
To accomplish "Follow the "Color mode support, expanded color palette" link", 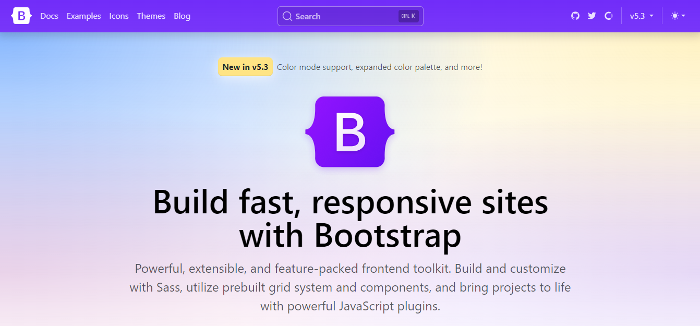I will pos(380,67).
